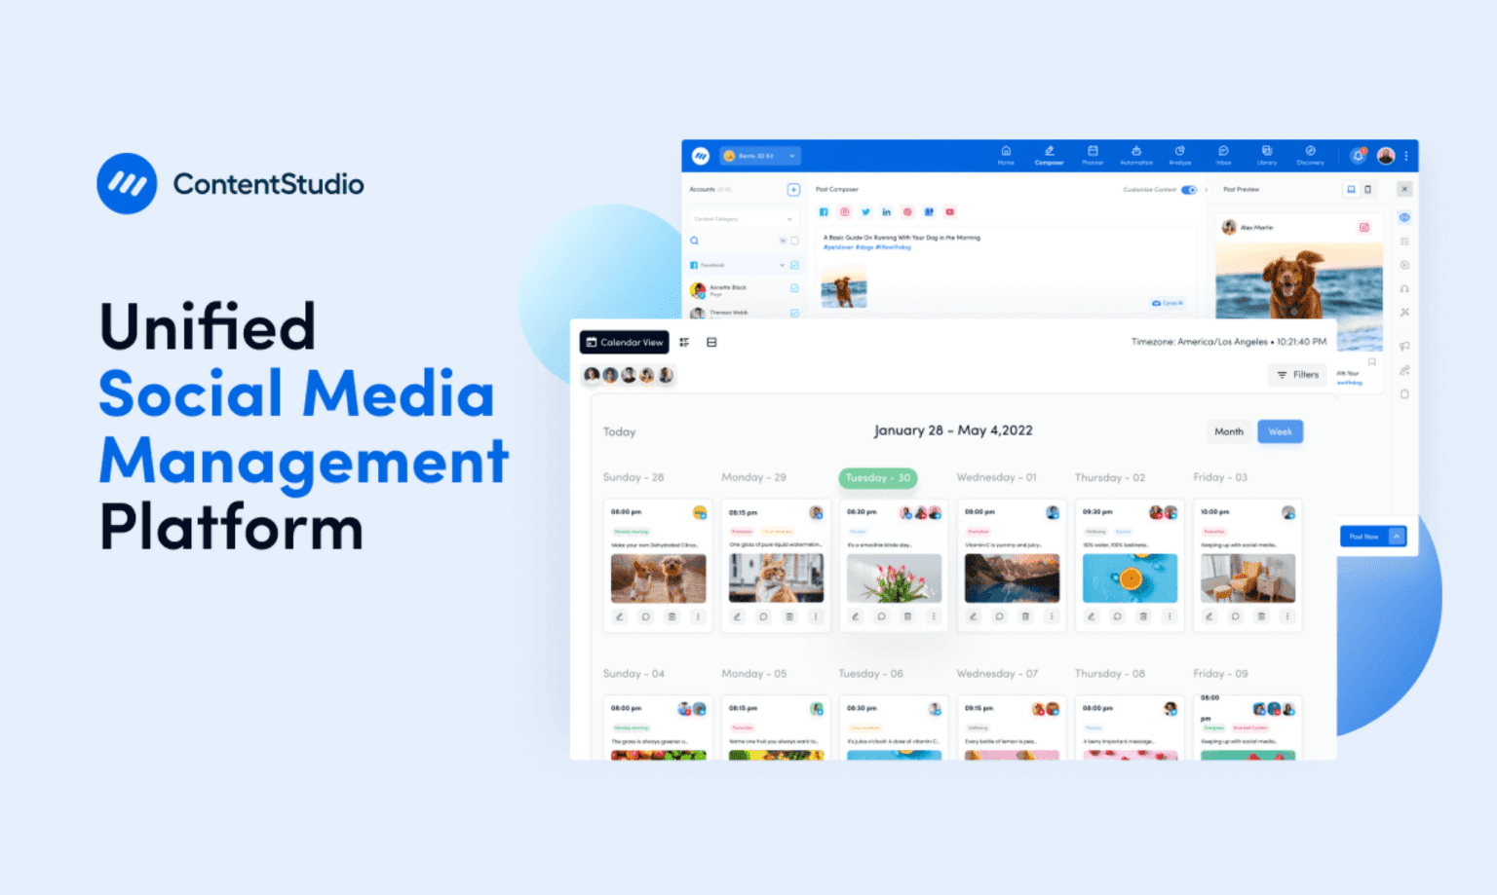Toggle the select-all accounts checkbox
The width and height of the screenshot is (1497, 895).
[794, 241]
